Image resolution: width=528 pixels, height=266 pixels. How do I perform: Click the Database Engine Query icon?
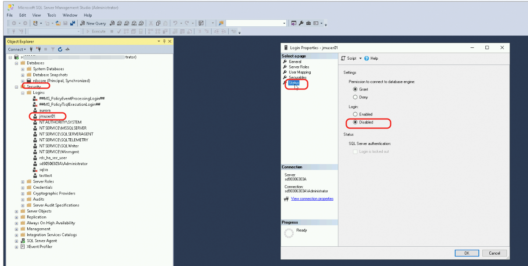pyautogui.click(x=112, y=23)
